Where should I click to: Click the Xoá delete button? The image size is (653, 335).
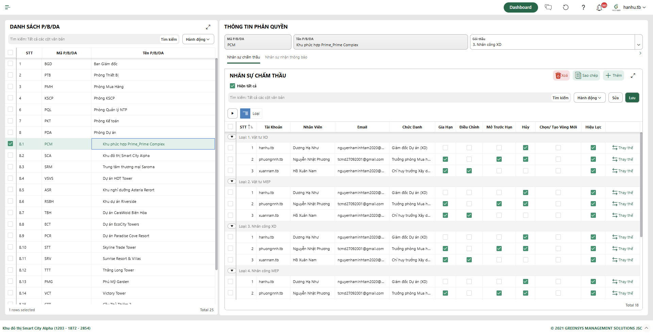tap(561, 75)
